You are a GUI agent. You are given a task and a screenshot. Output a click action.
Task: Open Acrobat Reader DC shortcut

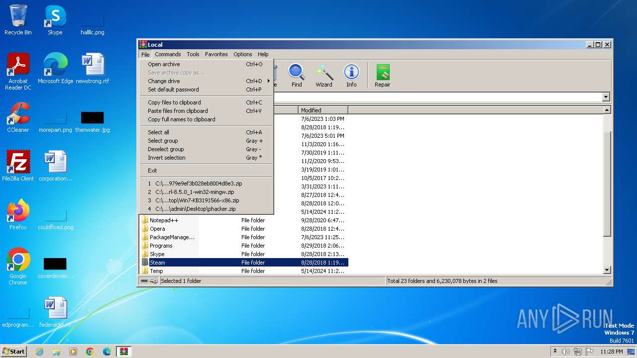(x=18, y=71)
